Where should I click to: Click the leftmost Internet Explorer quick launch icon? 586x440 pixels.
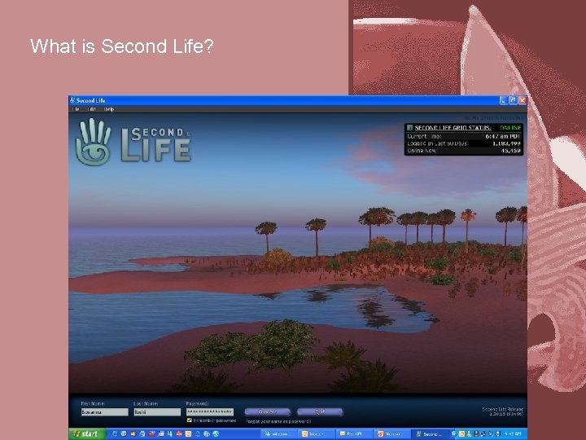click(x=115, y=433)
